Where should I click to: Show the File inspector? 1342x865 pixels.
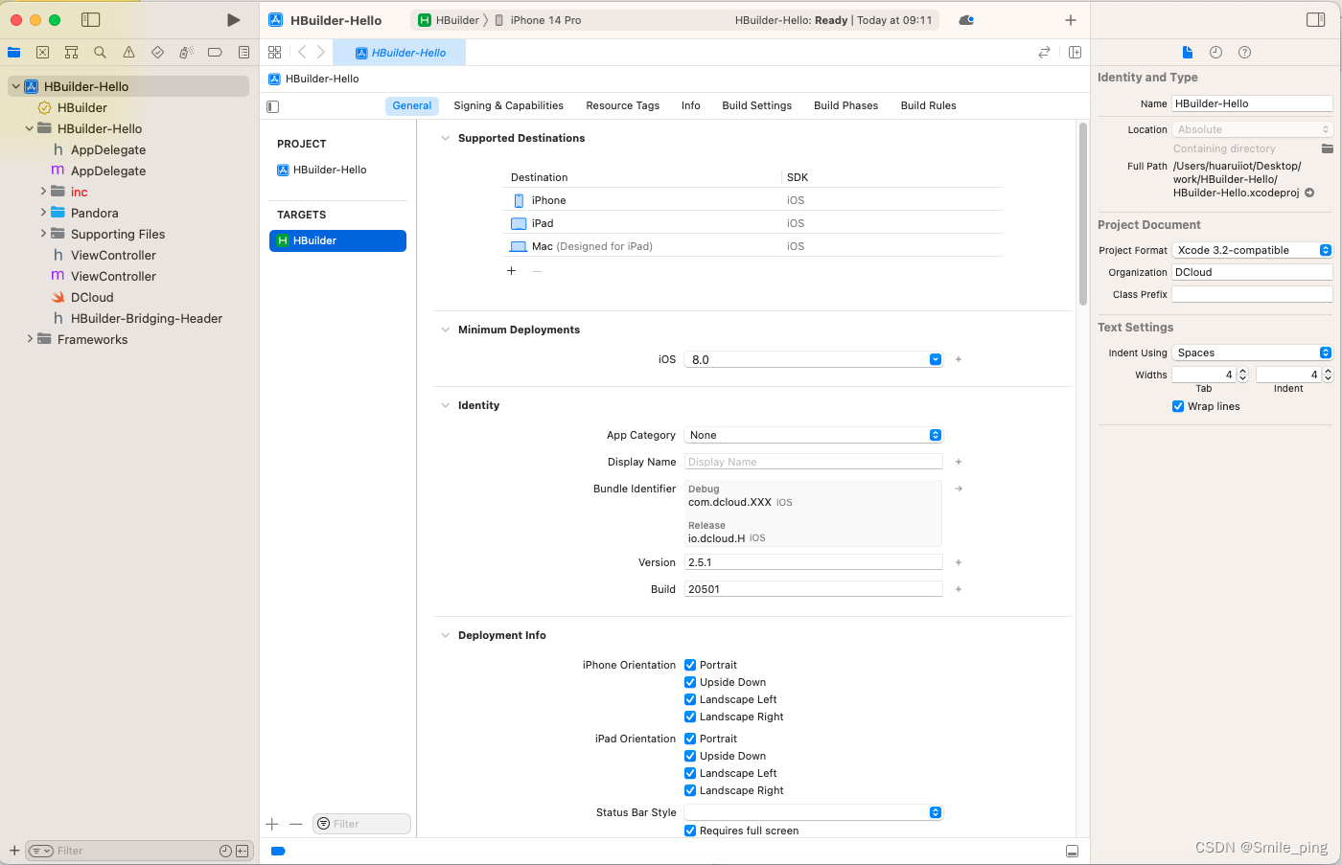(1188, 53)
